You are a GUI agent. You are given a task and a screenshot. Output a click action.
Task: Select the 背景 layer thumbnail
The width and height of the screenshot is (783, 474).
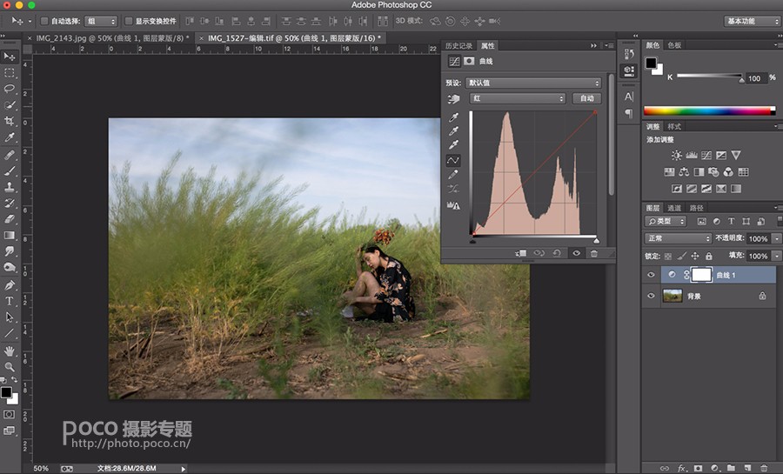[x=673, y=296]
